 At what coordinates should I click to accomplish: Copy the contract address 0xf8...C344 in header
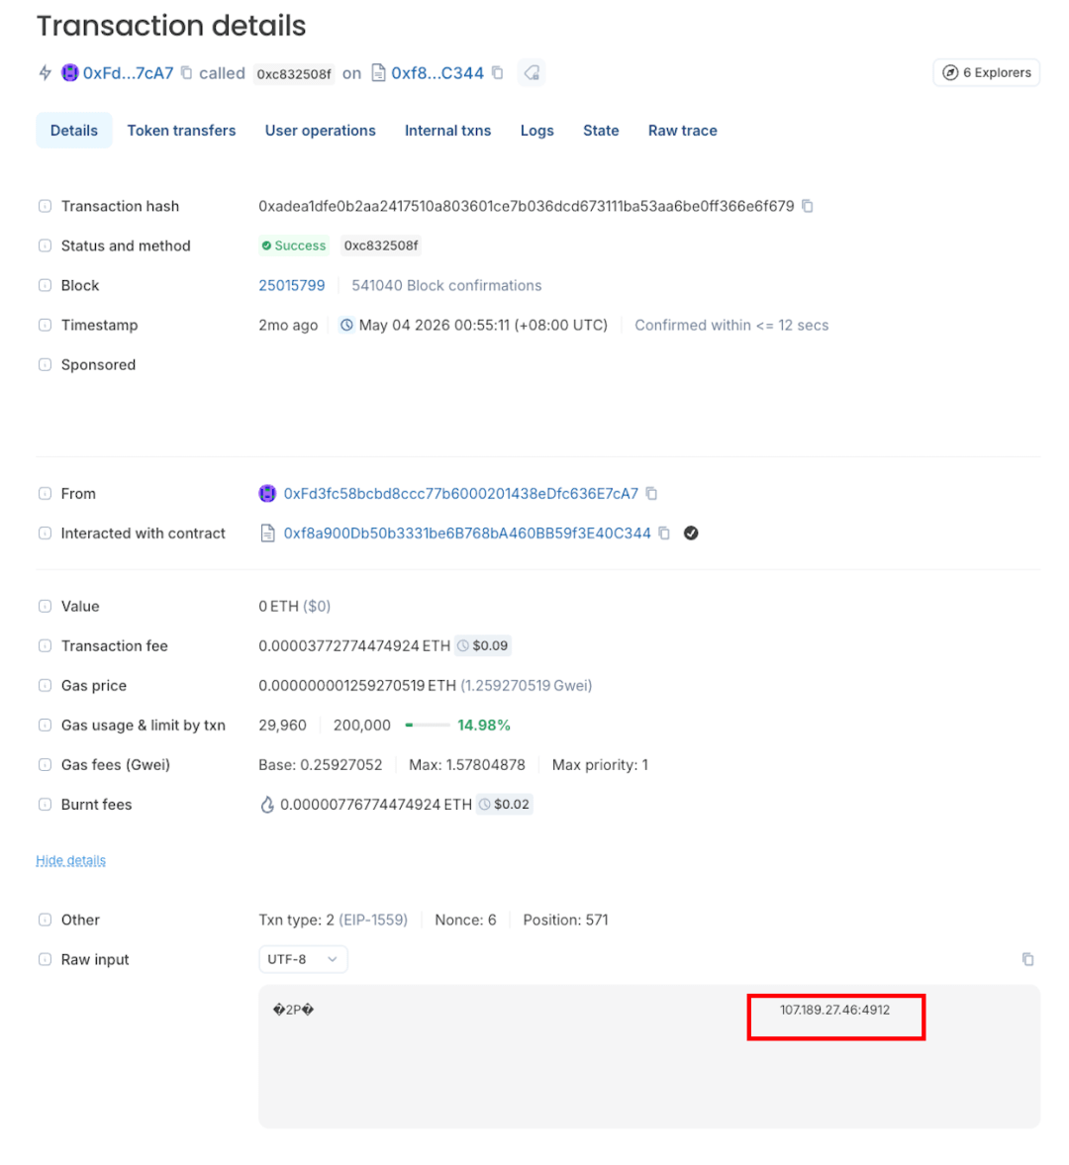click(x=498, y=73)
